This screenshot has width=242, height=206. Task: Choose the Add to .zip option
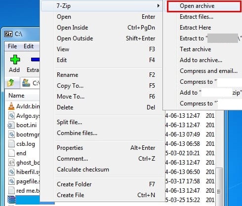click(x=211, y=93)
